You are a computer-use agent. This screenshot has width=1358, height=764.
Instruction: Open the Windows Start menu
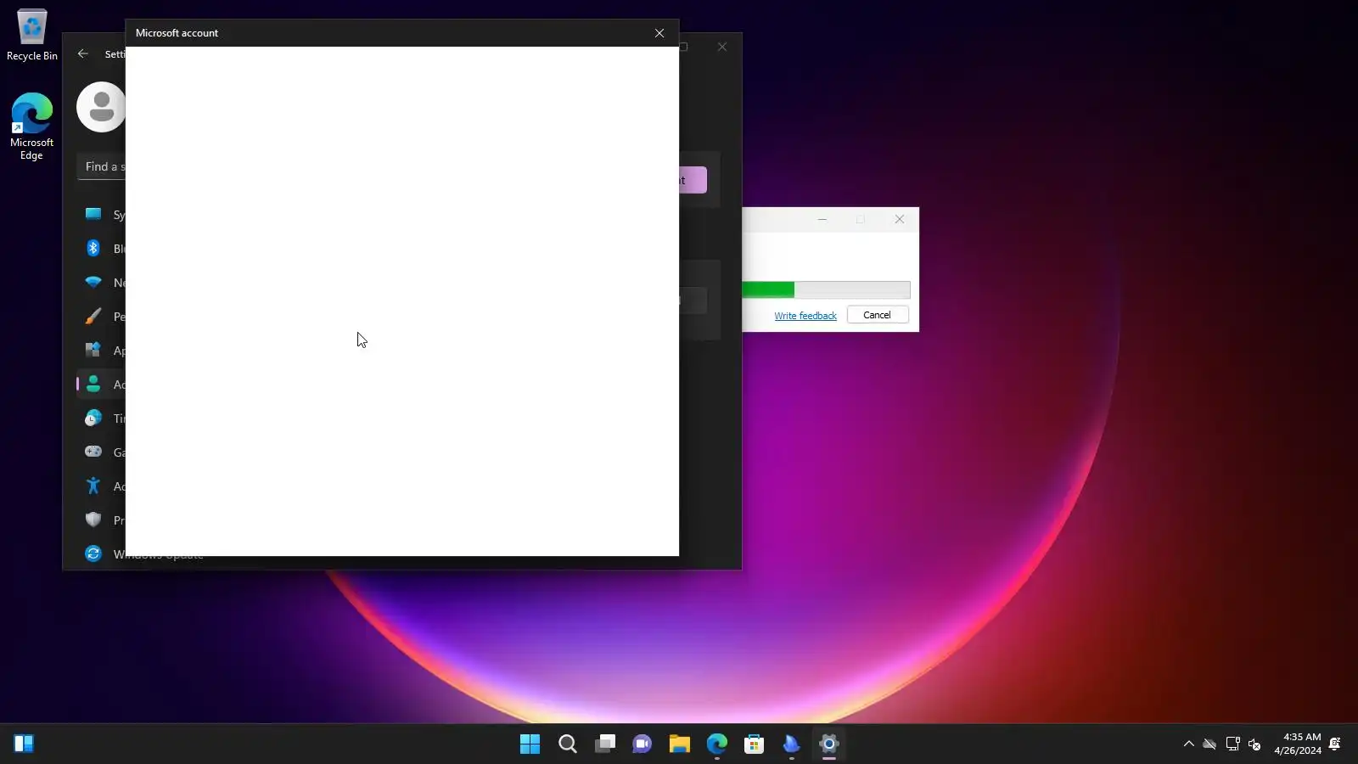tap(530, 744)
